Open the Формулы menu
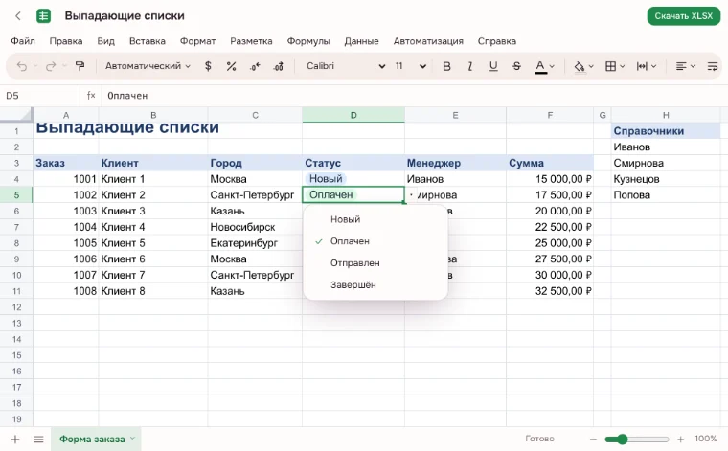The width and height of the screenshot is (728, 451). point(308,41)
